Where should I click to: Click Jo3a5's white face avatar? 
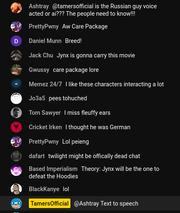[x=16, y=98]
